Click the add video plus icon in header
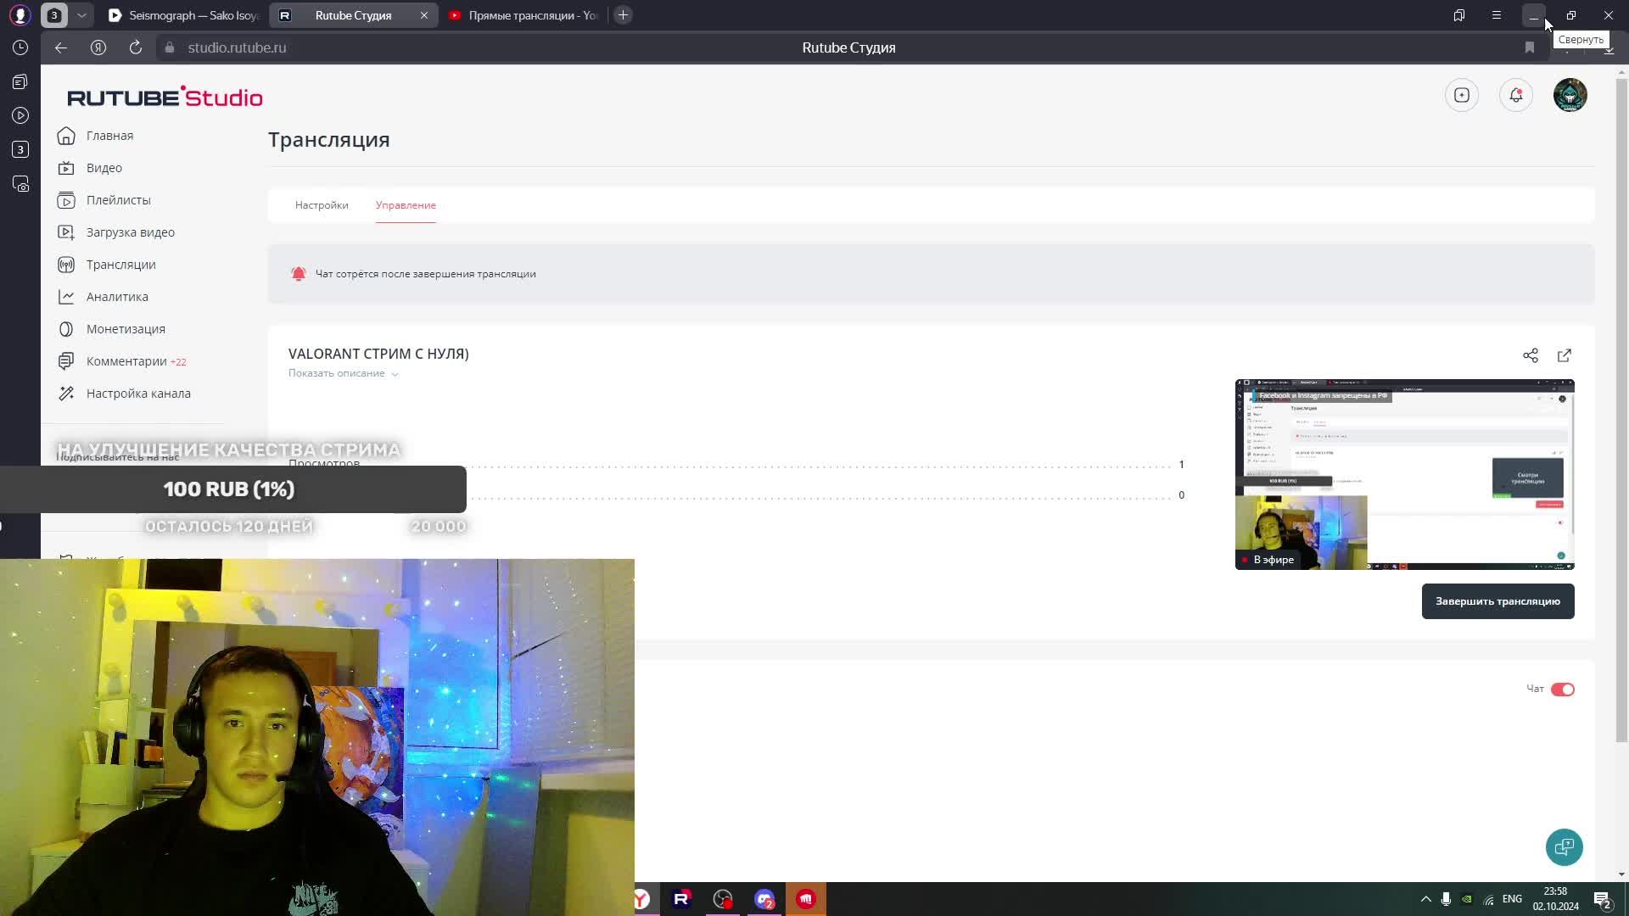This screenshot has width=1629, height=916. pos(1461,95)
